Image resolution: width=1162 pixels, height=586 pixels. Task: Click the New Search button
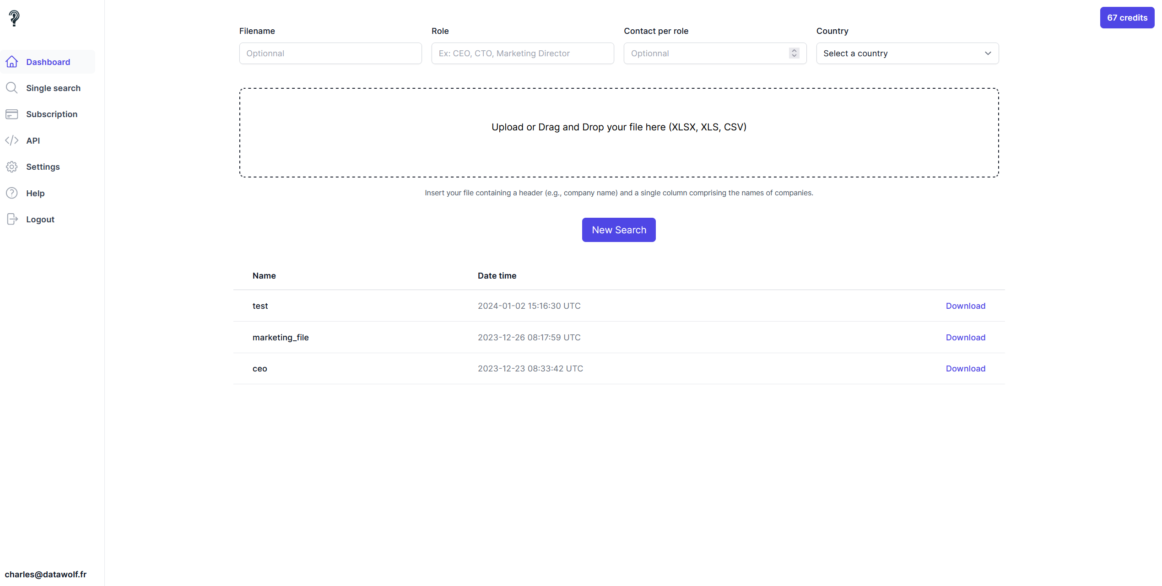619,230
